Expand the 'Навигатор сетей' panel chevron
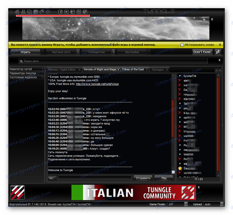The image size is (233, 215). [42, 69]
